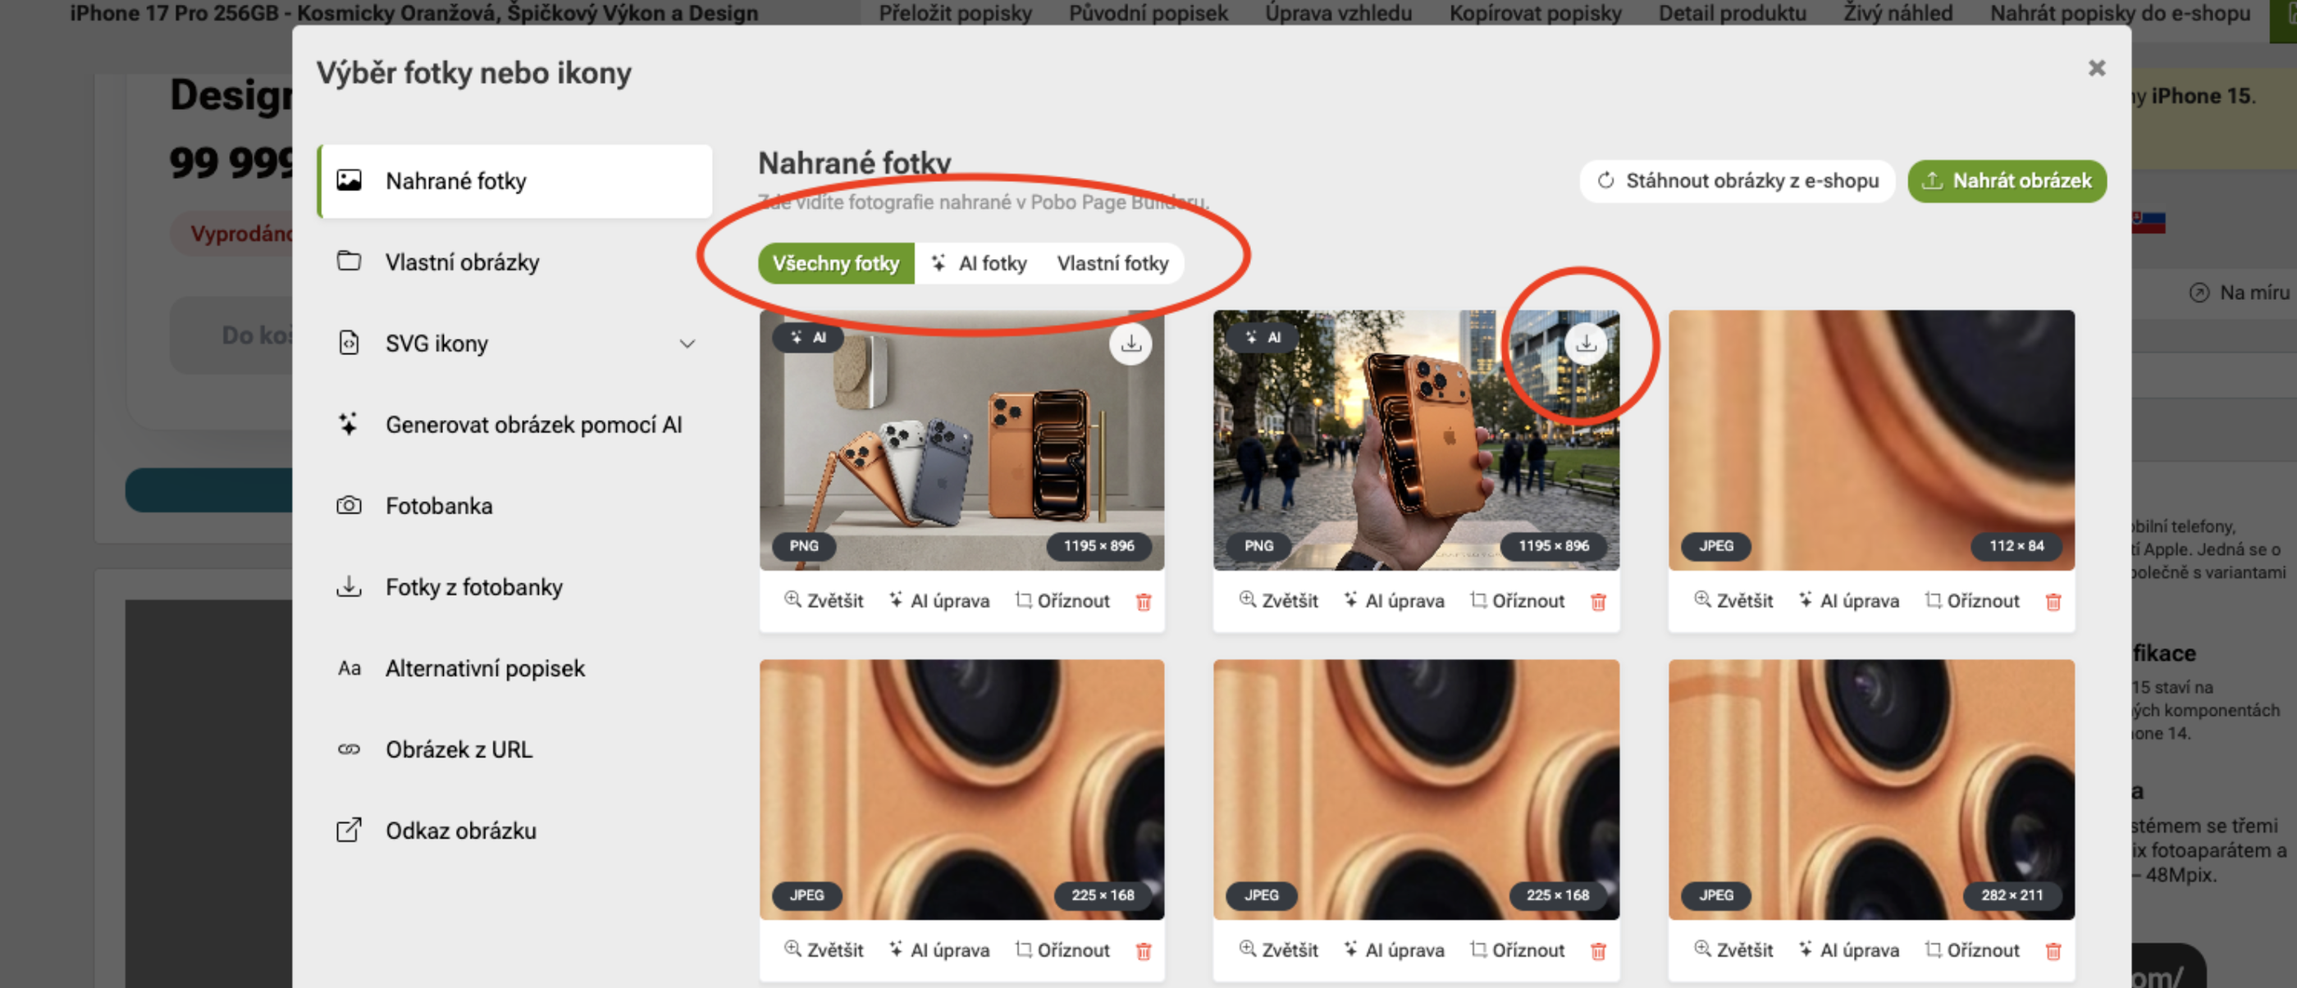
Task: Open Živý náhled in the top toolbar
Action: pos(1898,12)
